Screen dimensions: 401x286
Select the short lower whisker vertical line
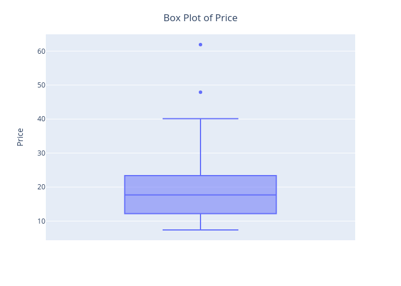coord(200,222)
